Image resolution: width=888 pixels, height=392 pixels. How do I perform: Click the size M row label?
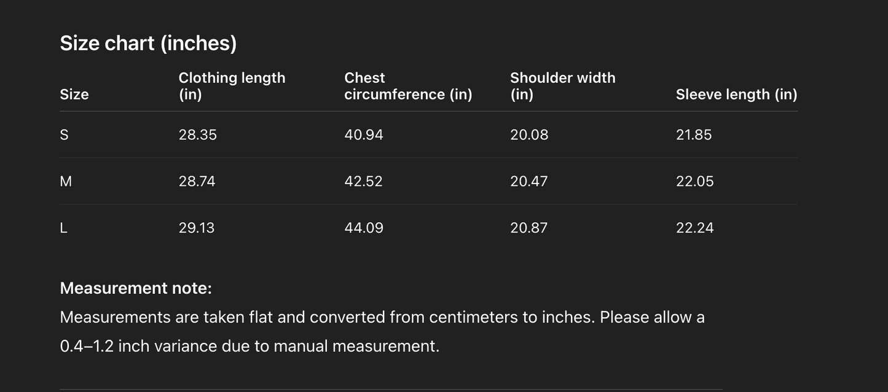(x=66, y=182)
